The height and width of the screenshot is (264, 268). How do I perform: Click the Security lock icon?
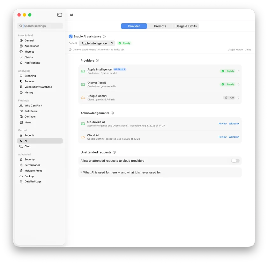tap(21, 159)
